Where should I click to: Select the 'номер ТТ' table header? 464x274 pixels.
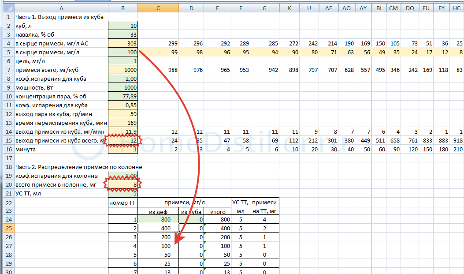(x=123, y=203)
